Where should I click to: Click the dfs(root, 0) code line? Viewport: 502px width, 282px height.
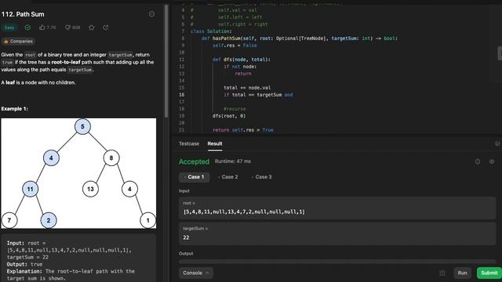point(229,116)
